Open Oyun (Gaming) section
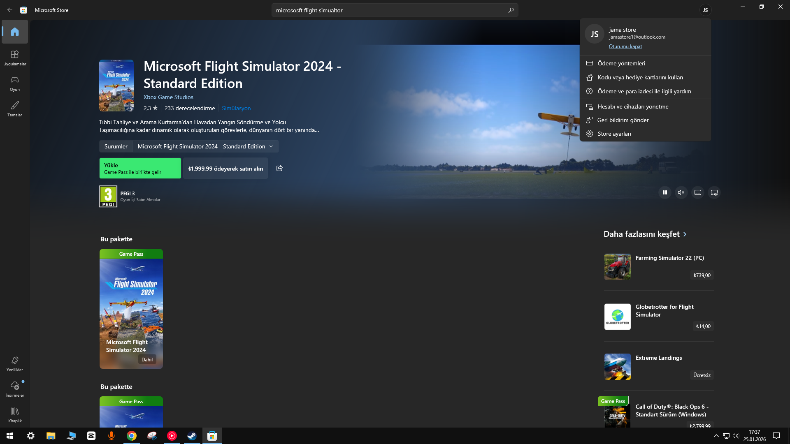The height and width of the screenshot is (444, 790). [x=15, y=83]
